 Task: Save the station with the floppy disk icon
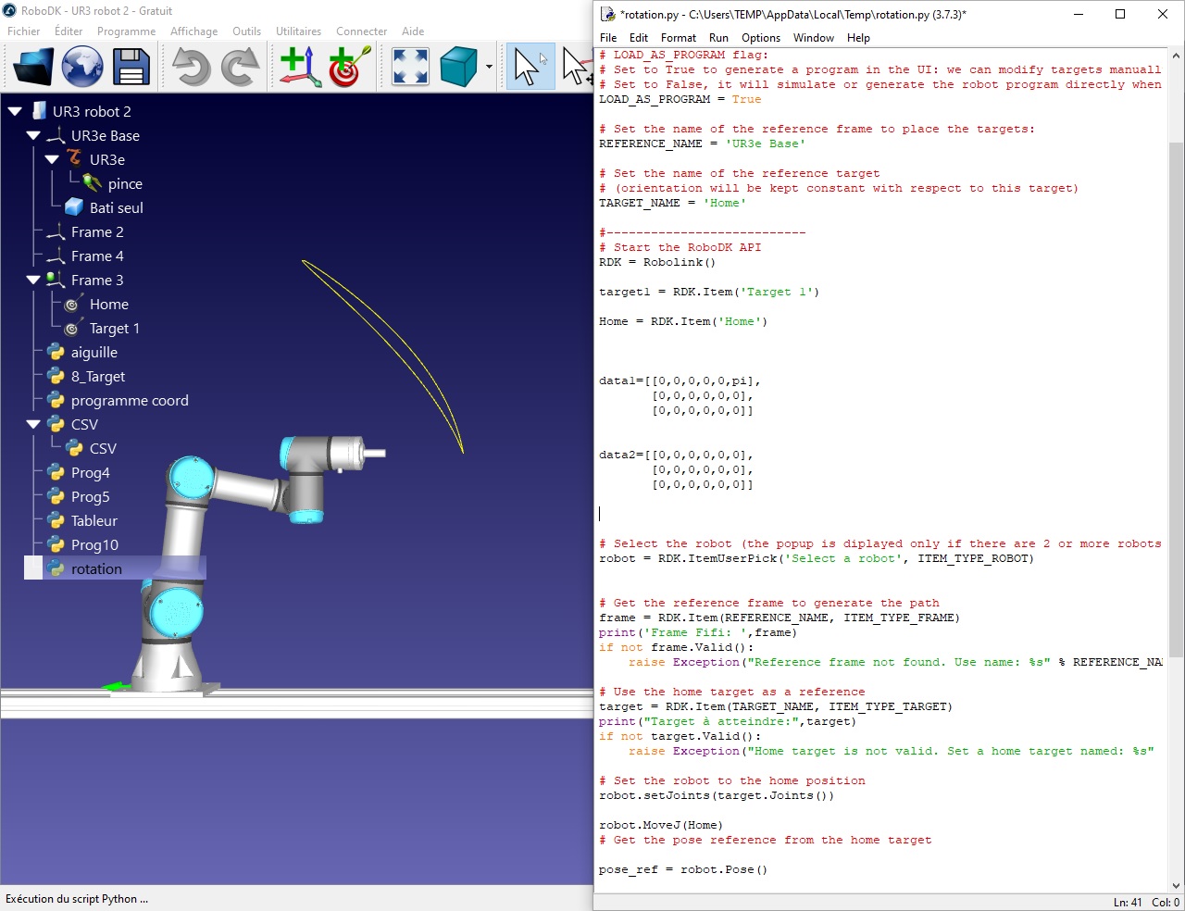pyautogui.click(x=131, y=67)
